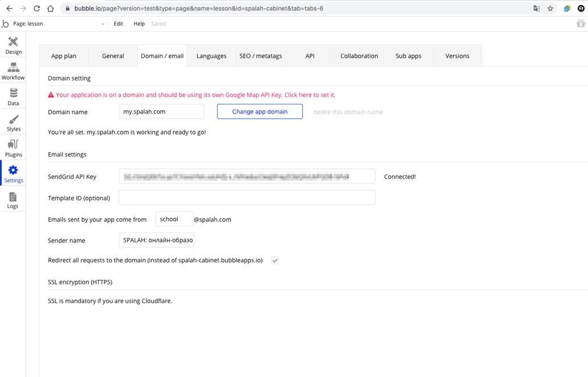This screenshot has height=377, width=588.
Task: Click the Google Map API Key warning link
Action: pyautogui.click(x=195, y=95)
